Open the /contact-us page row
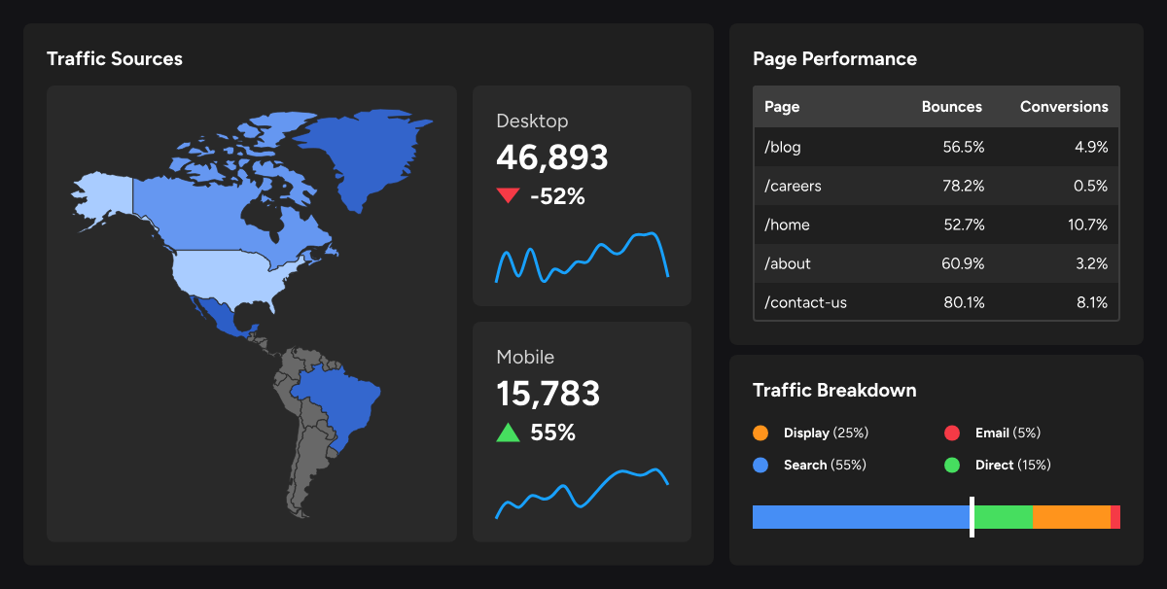This screenshot has width=1167, height=589. (x=936, y=301)
